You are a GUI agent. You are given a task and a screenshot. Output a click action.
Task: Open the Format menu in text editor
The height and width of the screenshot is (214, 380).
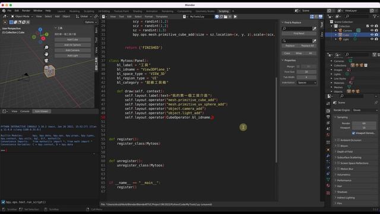148,17
